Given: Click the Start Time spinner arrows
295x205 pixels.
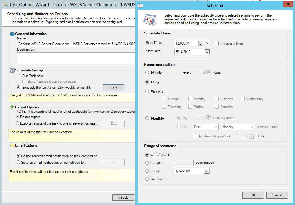Looking at the screenshot, I should [201, 43].
